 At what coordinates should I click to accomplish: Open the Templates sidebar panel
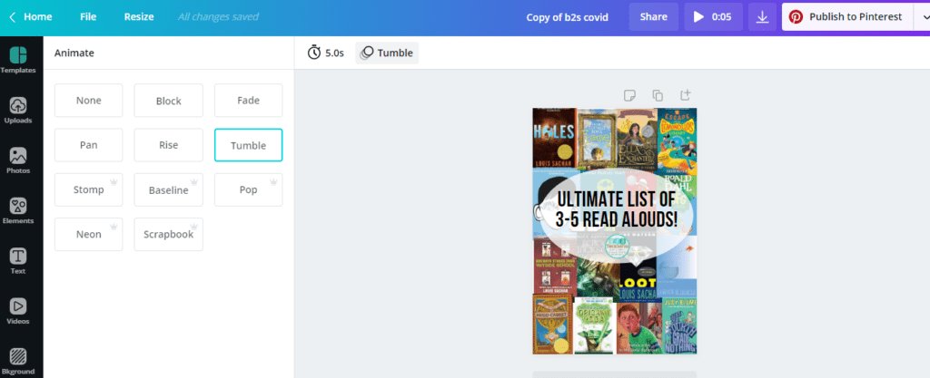(18, 61)
